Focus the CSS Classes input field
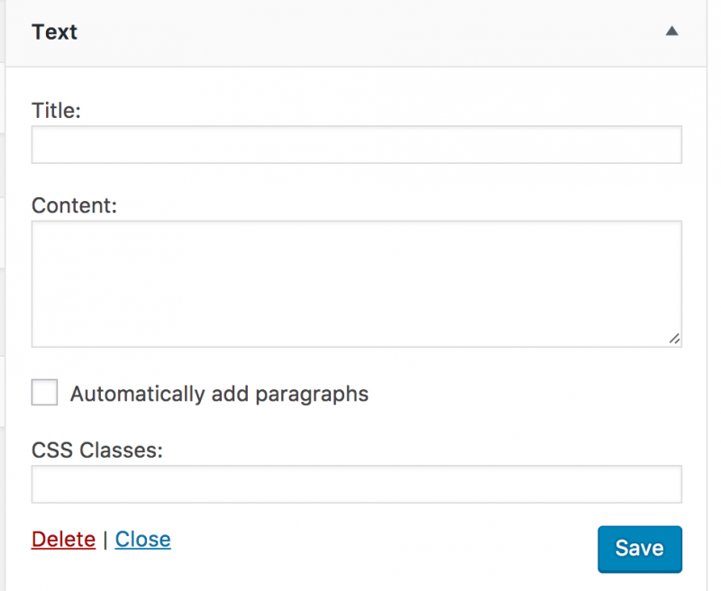The height and width of the screenshot is (591, 721). [356, 485]
